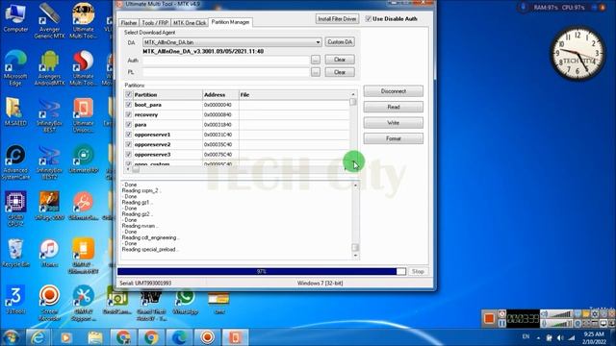Open taskbar clock showing 9:25 AM
The image size is (616, 346).
tap(594, 337)
